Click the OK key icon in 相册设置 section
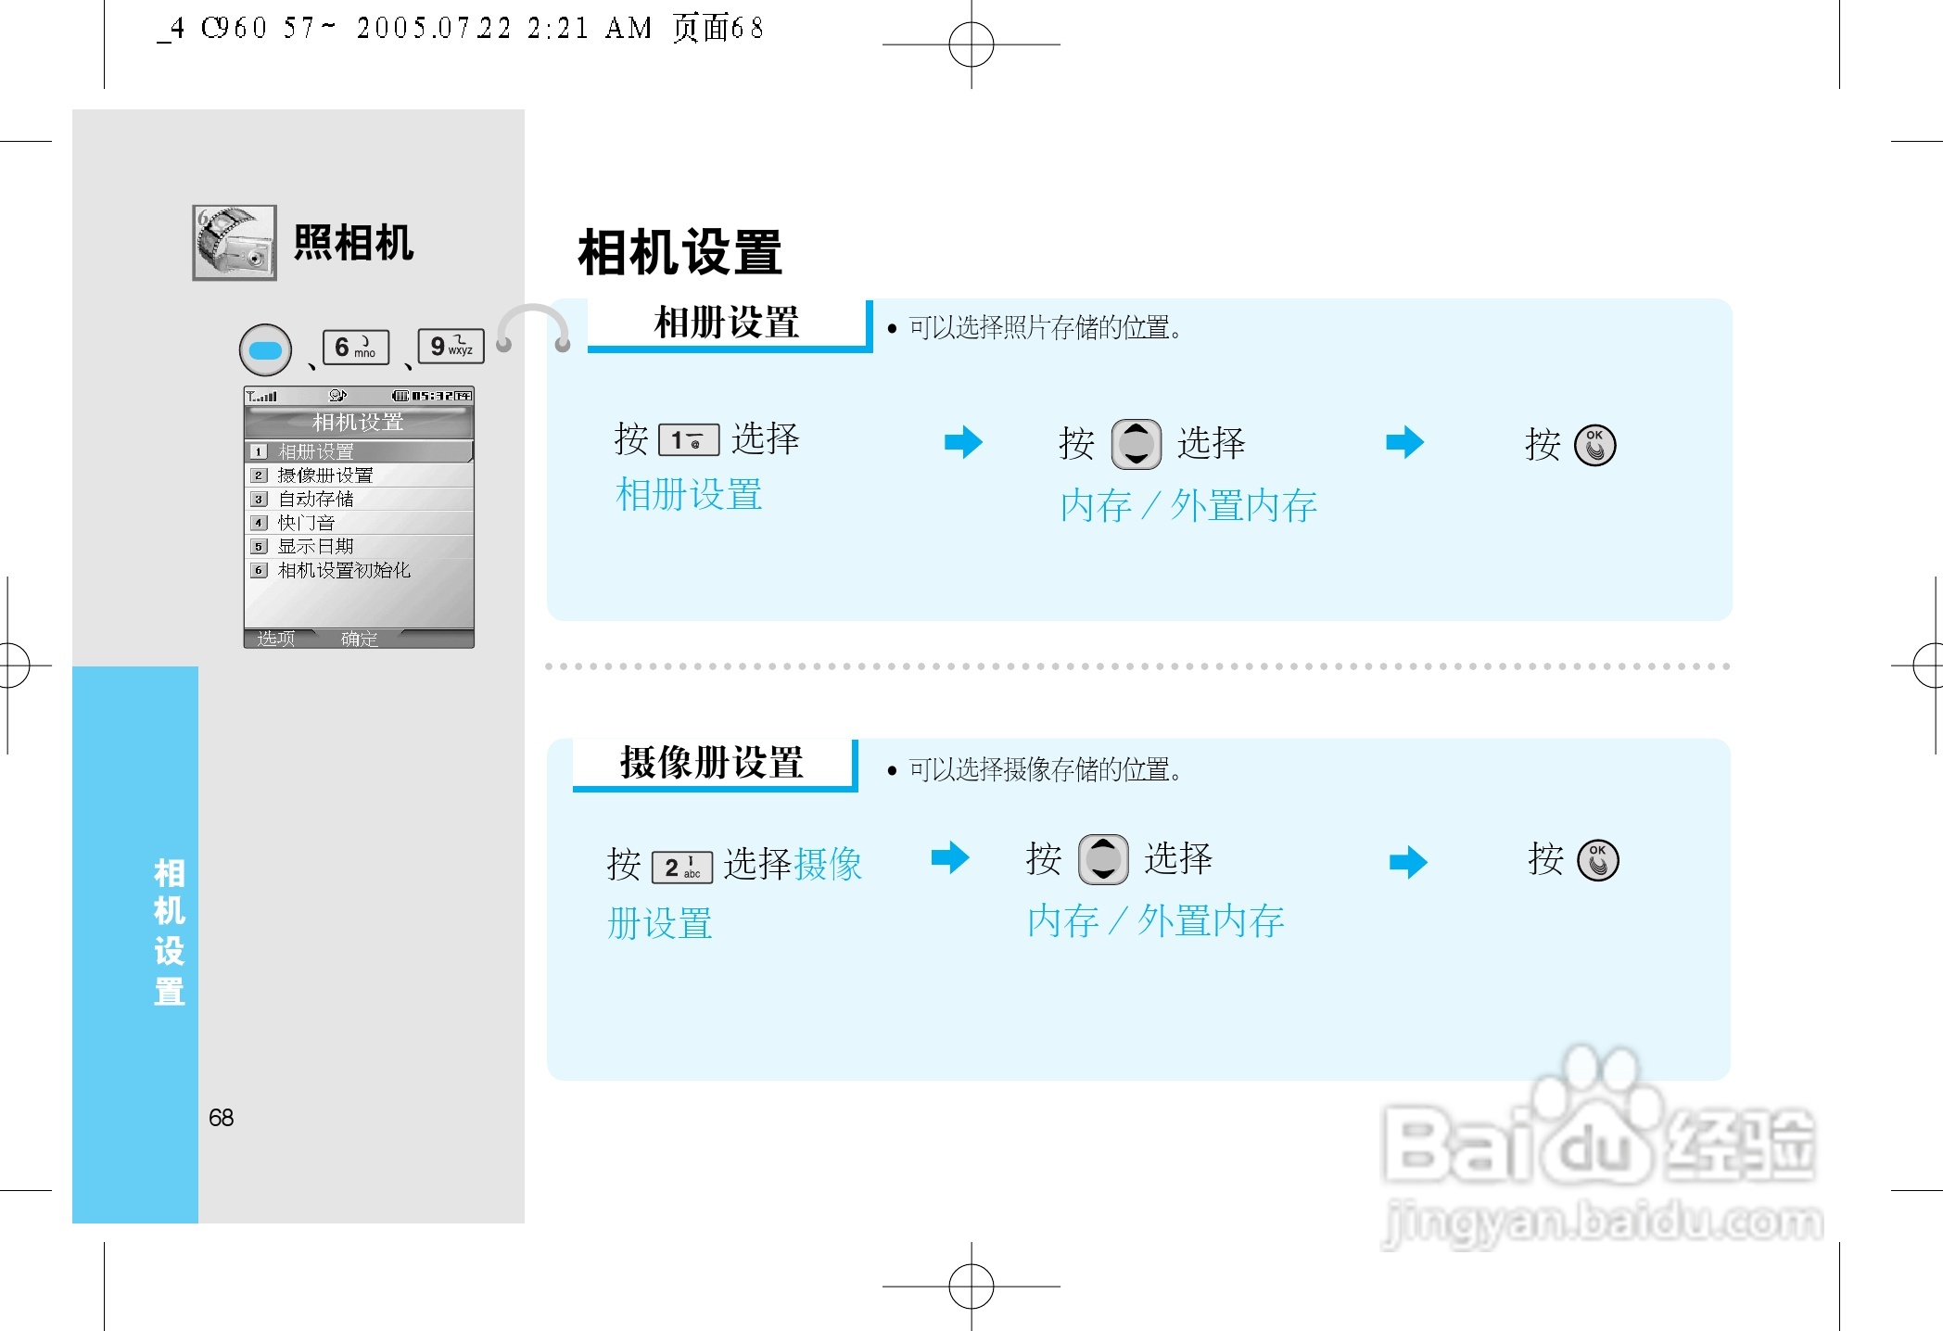The height and width of the screenshot is (1331, 1943). (x=1594, y=445)
